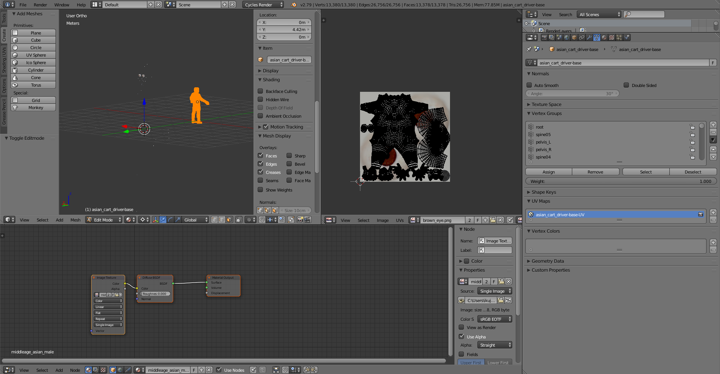This screenshot has height=374, width=720.
Task: Enable Backface Culling checkbox
Action: [x=260, y=91]
